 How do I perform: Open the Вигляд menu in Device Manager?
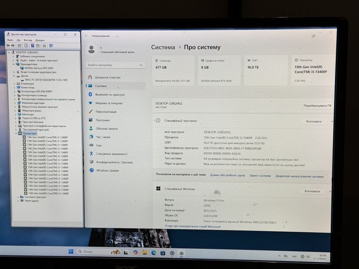click(x=28, y=40)
